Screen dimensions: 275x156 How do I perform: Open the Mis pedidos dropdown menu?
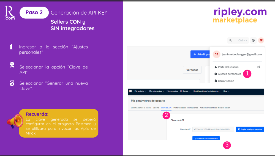[x=140, y=91]
